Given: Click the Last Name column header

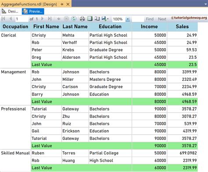Looking at the screenshot, I should (75, 27).
